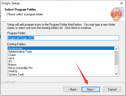Viewport: 126px width, 96px height.
Task: Select System Tools folder in list
Action: pyautogui.click(x=61, y=74)
